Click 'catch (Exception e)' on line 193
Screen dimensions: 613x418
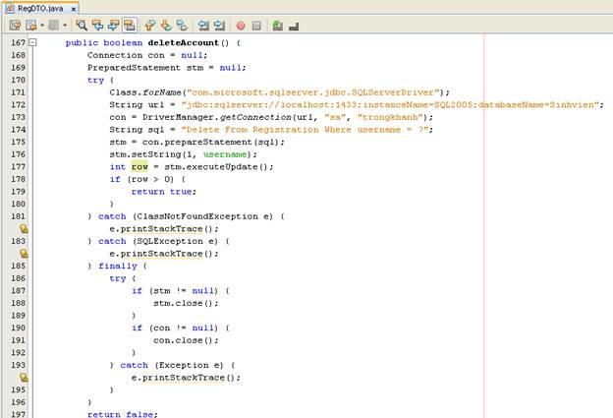coord(172,365)
